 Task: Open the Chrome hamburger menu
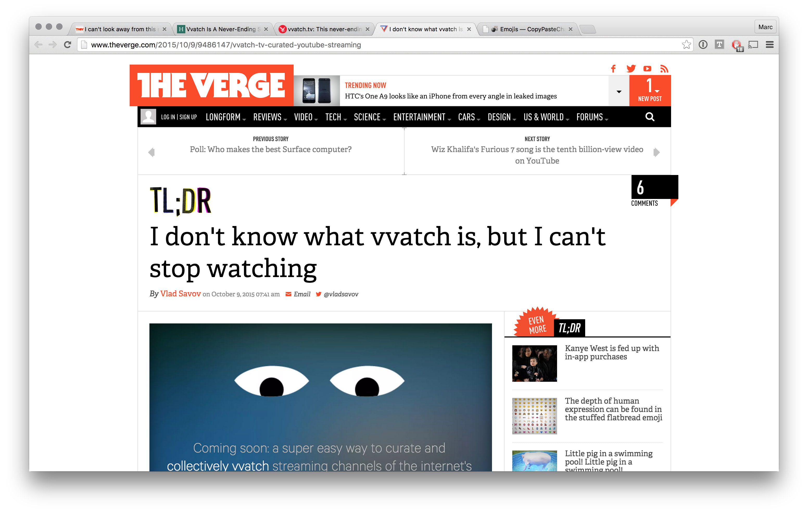[770, 45]
